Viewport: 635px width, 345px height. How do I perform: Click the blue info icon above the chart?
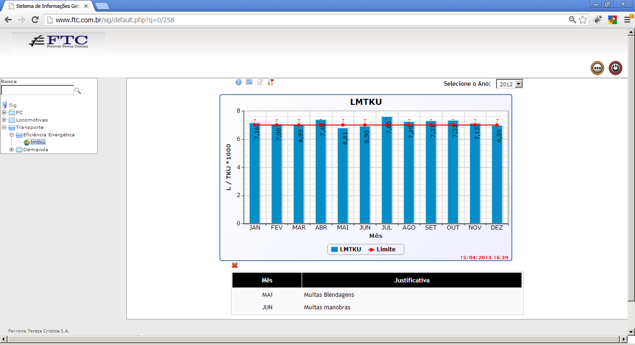click(238, 82)
